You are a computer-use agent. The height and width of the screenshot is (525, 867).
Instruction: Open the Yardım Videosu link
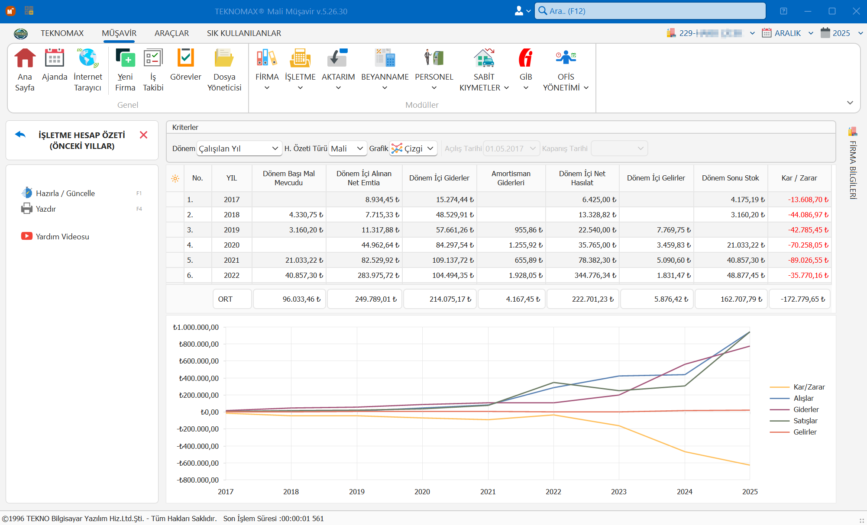pyautogui.click(x=62, y=236)
